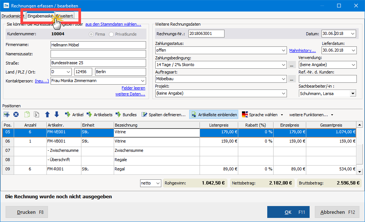Click ellipsis button beside Zahlungsbedingung
This screenshot has height=222, width=365.
point(291,65)
